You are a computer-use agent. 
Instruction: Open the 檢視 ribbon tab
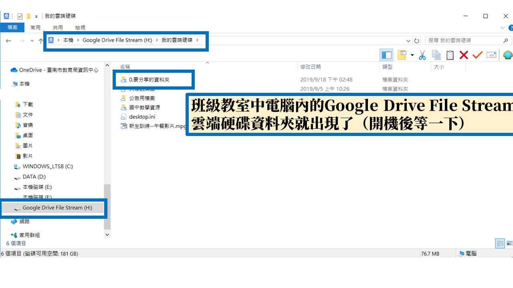[x=80, y=28]
